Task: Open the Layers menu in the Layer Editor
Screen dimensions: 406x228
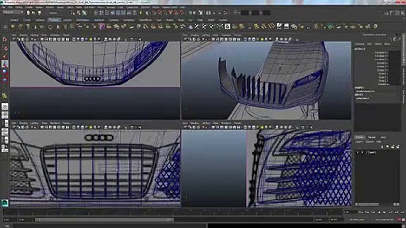Action: click(359, 142)
